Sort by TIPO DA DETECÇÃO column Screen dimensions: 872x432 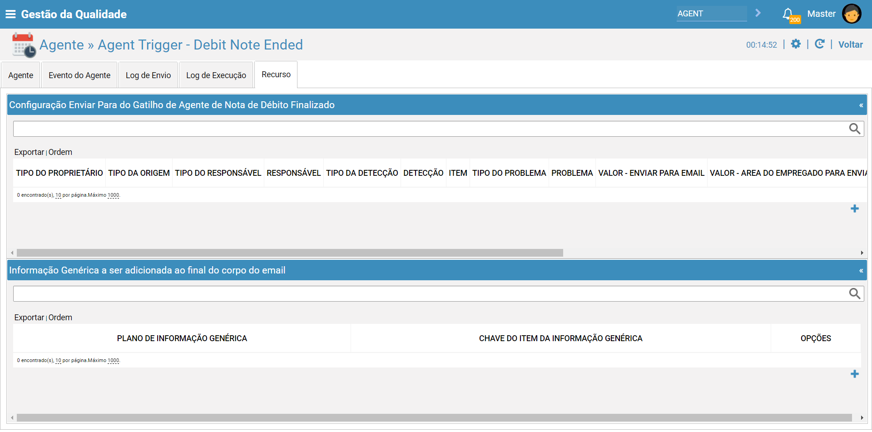pyautogui.click(x=362, y=173)
